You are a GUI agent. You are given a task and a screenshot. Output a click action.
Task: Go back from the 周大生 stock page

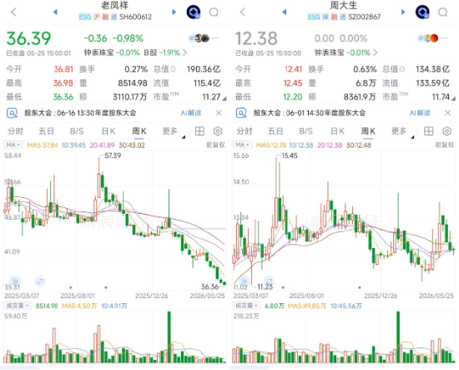point(242,12)
